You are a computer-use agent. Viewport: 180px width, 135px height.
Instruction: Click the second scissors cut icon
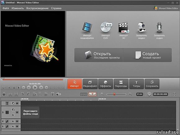coord(16,94)
